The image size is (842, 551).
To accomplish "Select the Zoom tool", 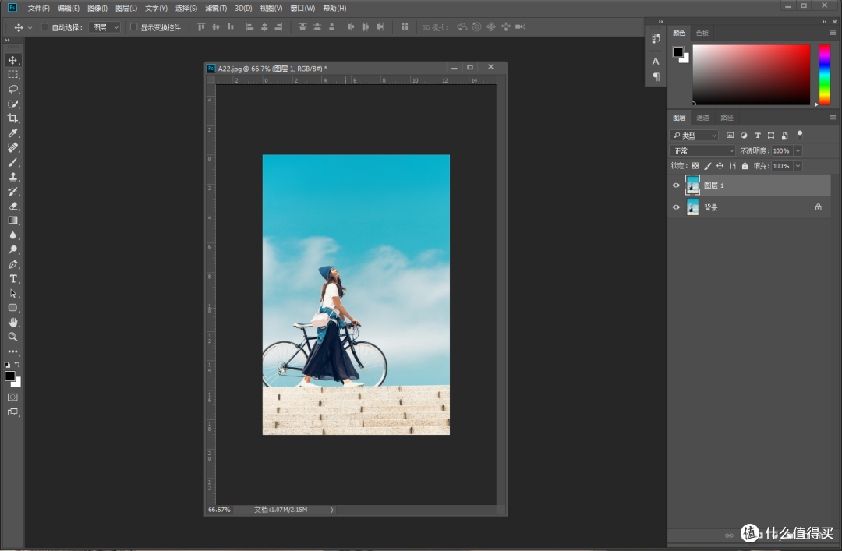I will [12, 337].
